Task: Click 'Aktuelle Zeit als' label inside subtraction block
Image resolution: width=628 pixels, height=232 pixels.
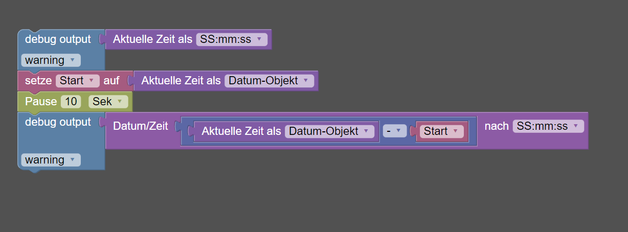Action: (241, 131)
